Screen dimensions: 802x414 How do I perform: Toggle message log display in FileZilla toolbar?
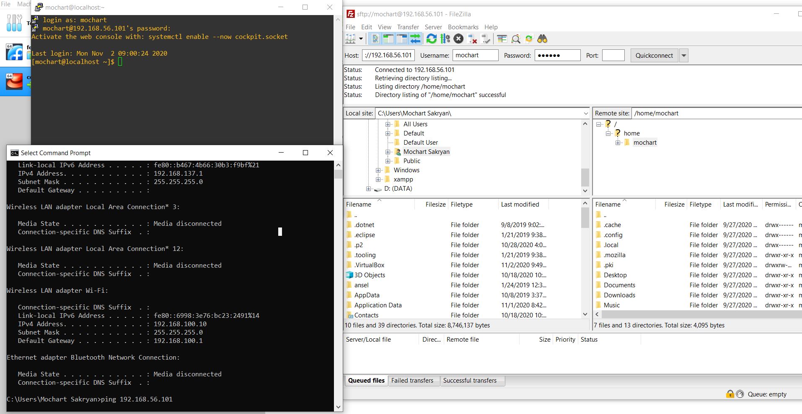tap(375, 39)
